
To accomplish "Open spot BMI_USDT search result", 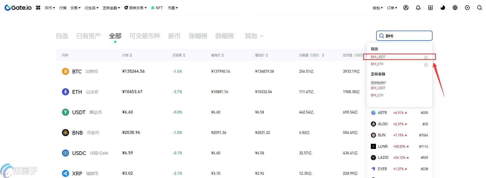I will click(x=378, y=57).
